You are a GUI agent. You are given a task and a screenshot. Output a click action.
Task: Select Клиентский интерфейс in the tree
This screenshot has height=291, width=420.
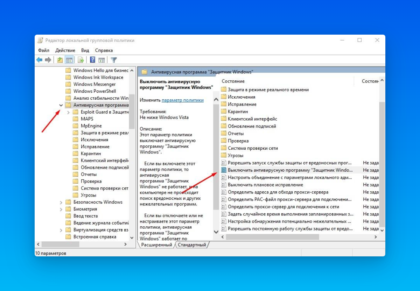[105, 161]
